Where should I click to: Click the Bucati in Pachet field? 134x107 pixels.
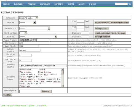click(x=25, y=55)
